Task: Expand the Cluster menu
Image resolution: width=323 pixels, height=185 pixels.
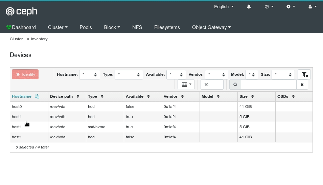Action: point(58,27)
